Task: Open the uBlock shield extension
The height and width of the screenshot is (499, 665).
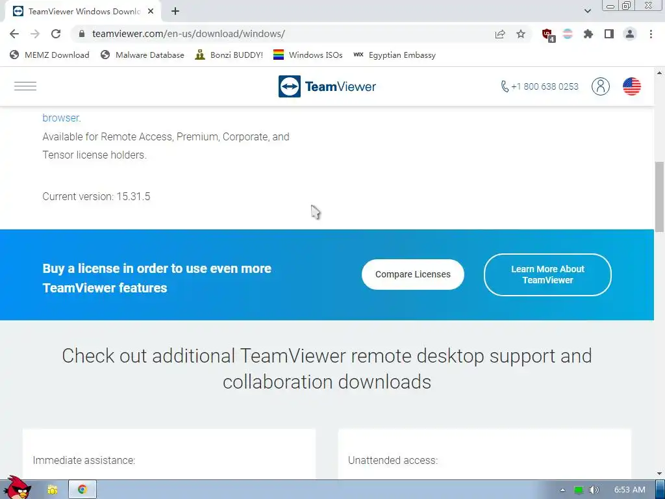Action: 548,34
